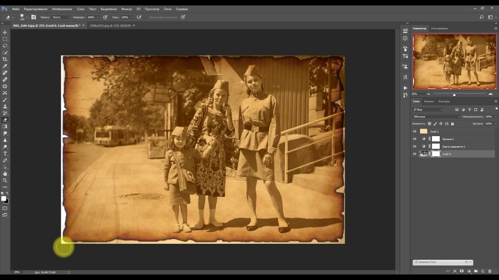Switch to the Каналы tab
The width and height of the screenshot is (499, 280).
pyautogui.click(x=429, y=101)
